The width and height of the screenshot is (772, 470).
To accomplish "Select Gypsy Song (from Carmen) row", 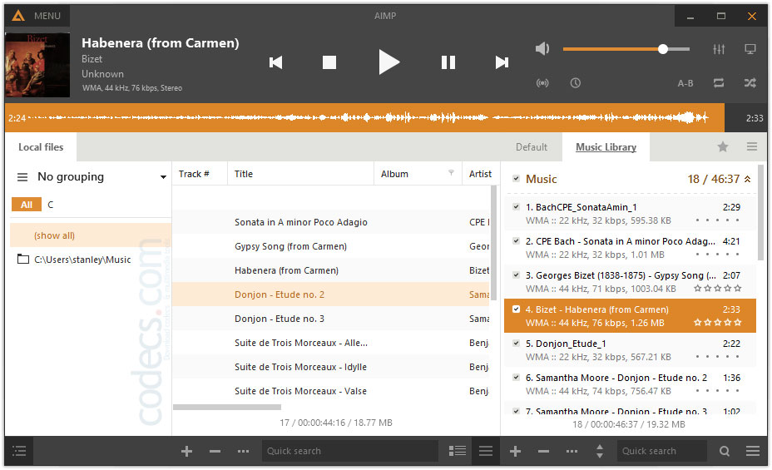I will pos(331,246).
